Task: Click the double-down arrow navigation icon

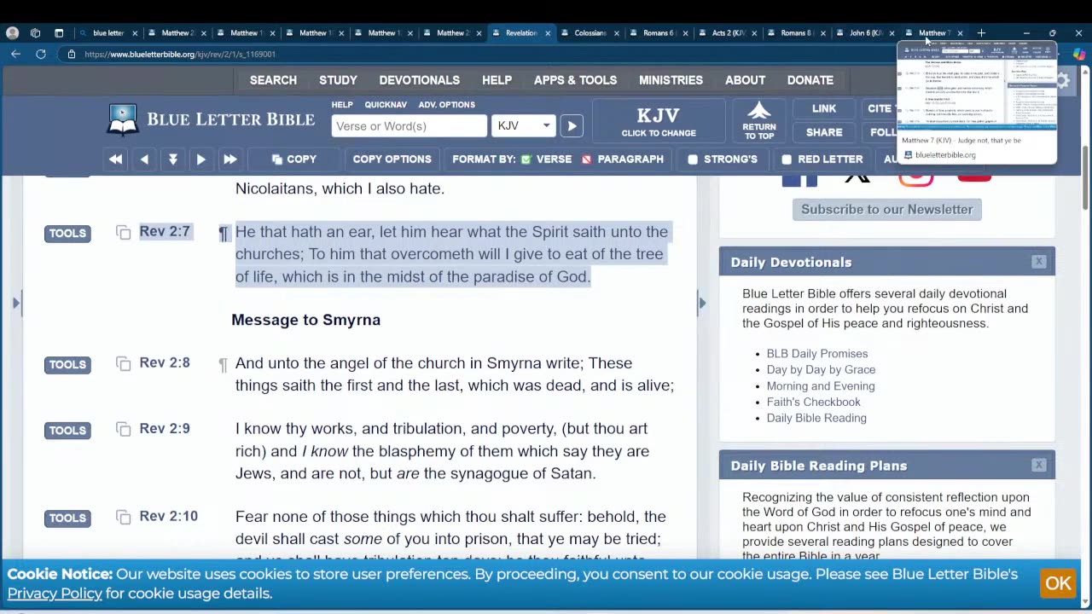Action: [173, 159]
